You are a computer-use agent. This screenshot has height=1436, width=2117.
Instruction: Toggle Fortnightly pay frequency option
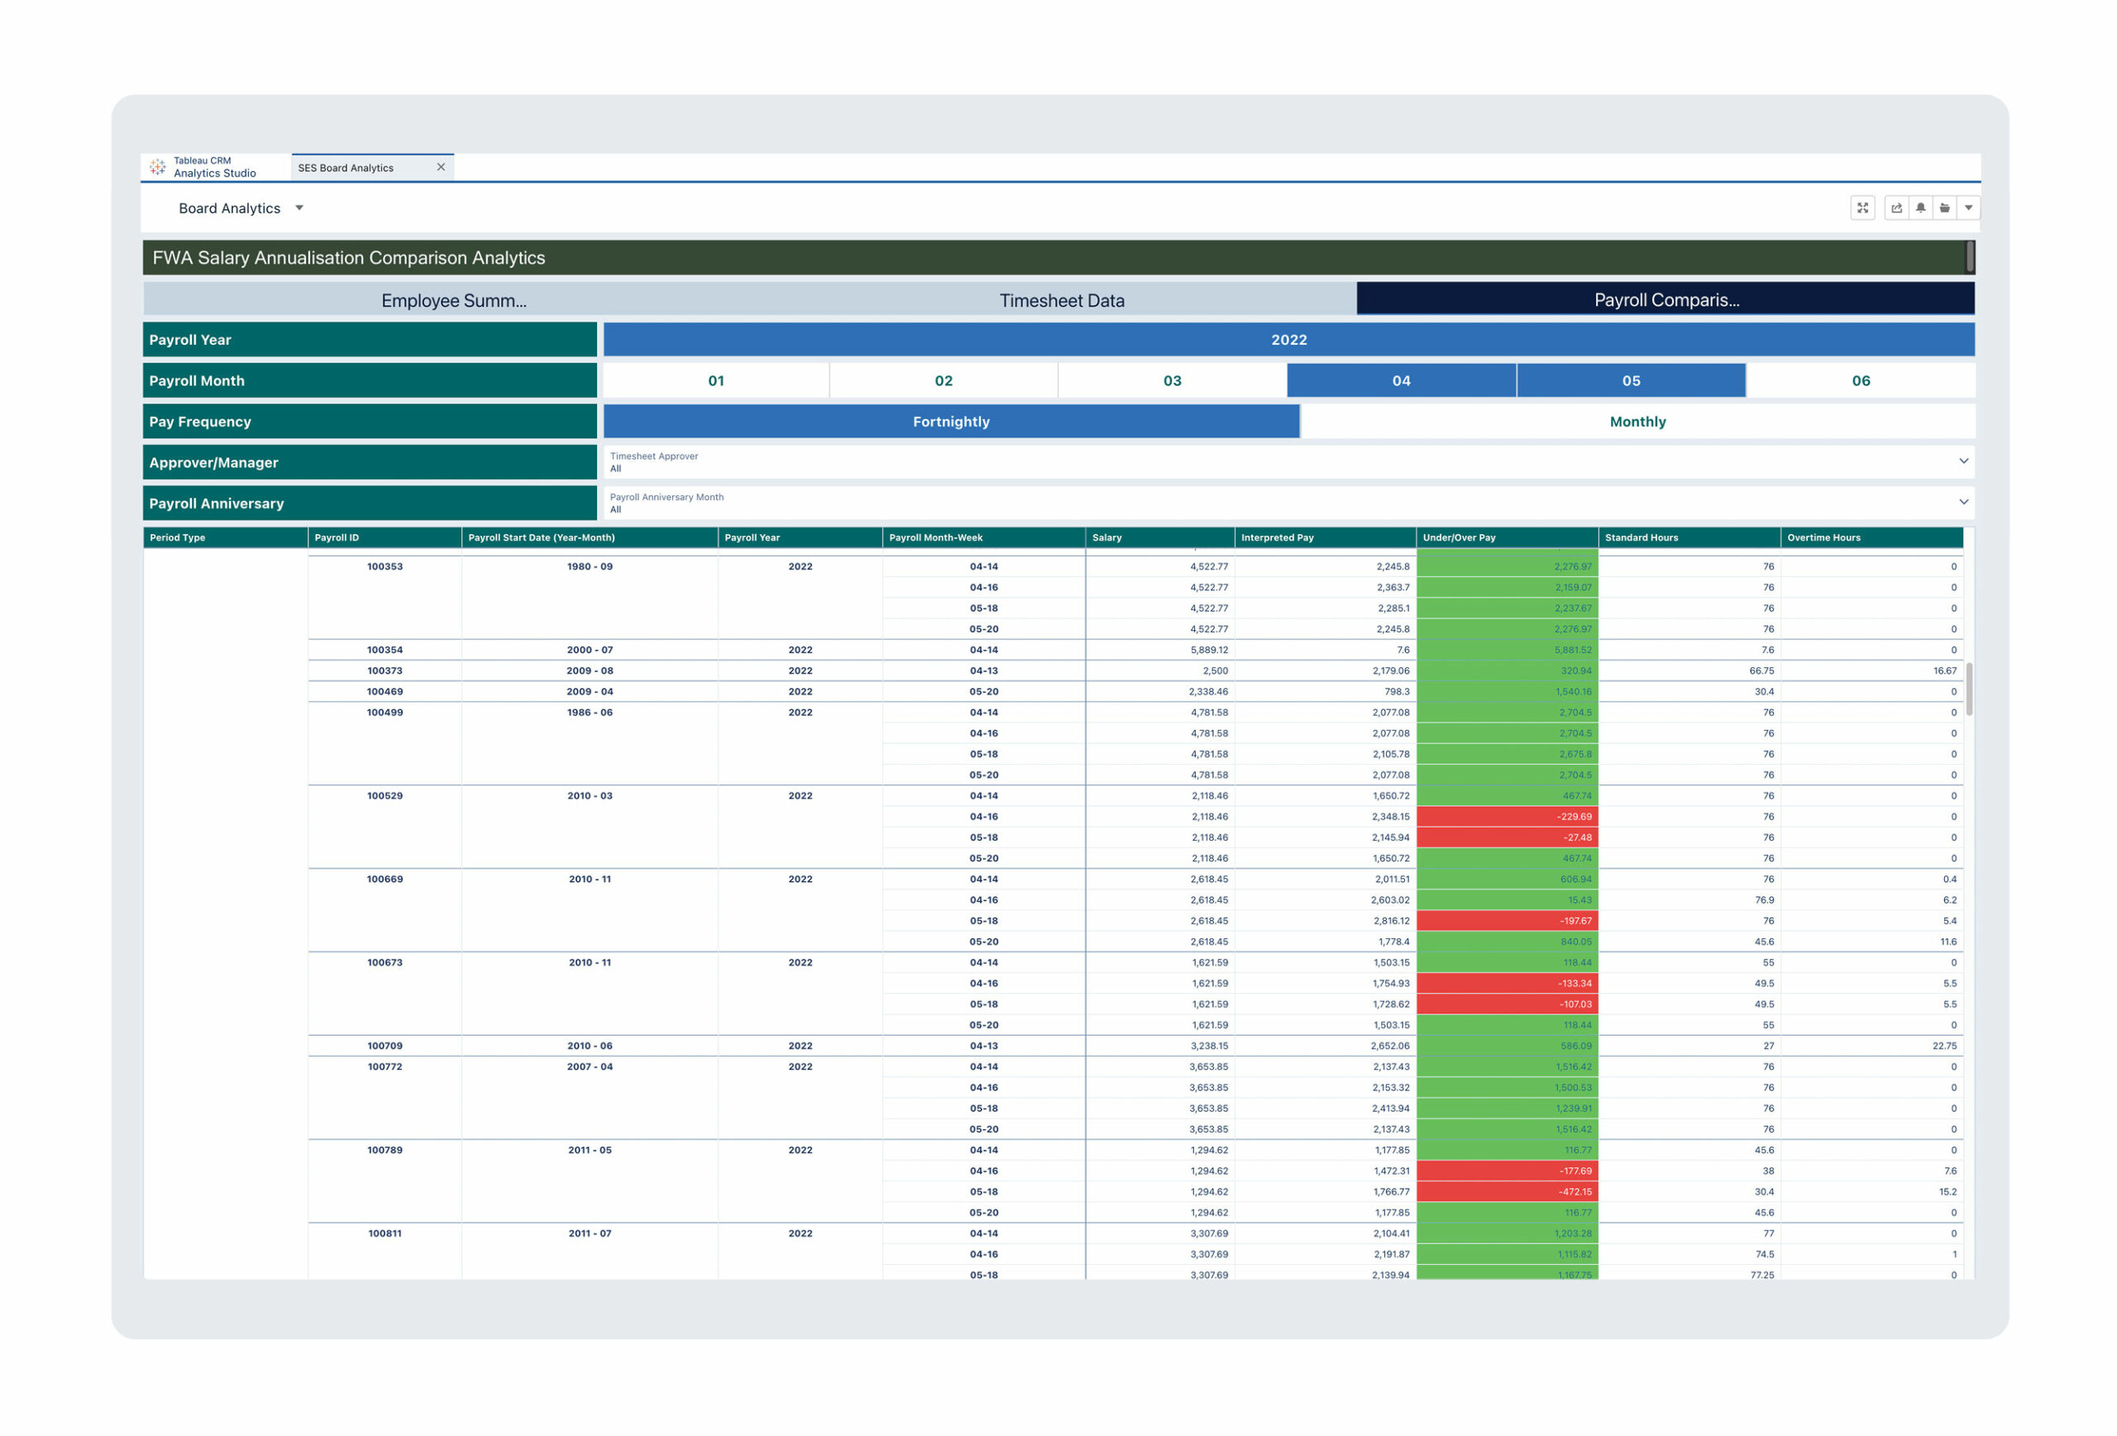point(950,422)
